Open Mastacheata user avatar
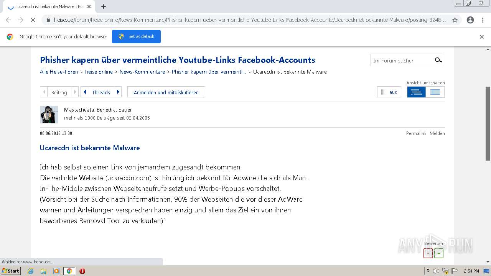 [x=49, y=114]
